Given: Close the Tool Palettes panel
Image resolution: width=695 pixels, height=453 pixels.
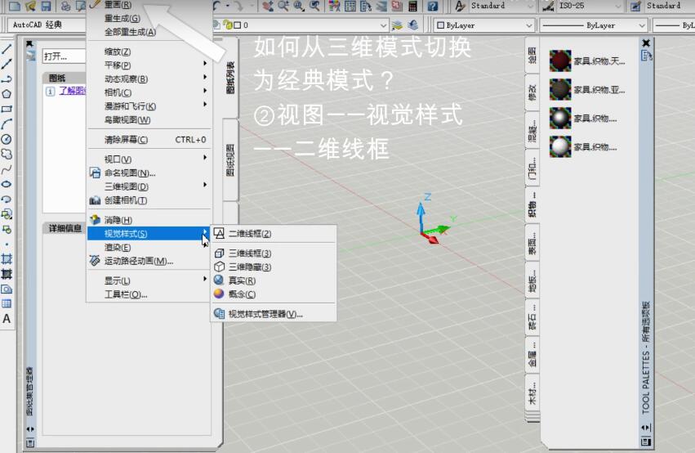Looking at the screenshot, I should point(647,43).
